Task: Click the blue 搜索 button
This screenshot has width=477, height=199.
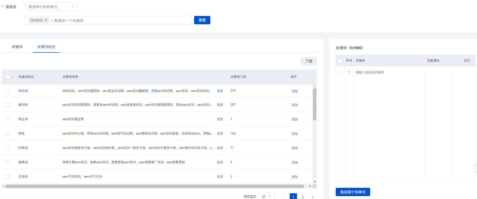Action: [202, 20]
